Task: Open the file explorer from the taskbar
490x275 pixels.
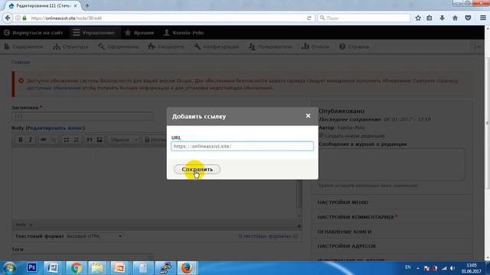Action: (97, 268)
